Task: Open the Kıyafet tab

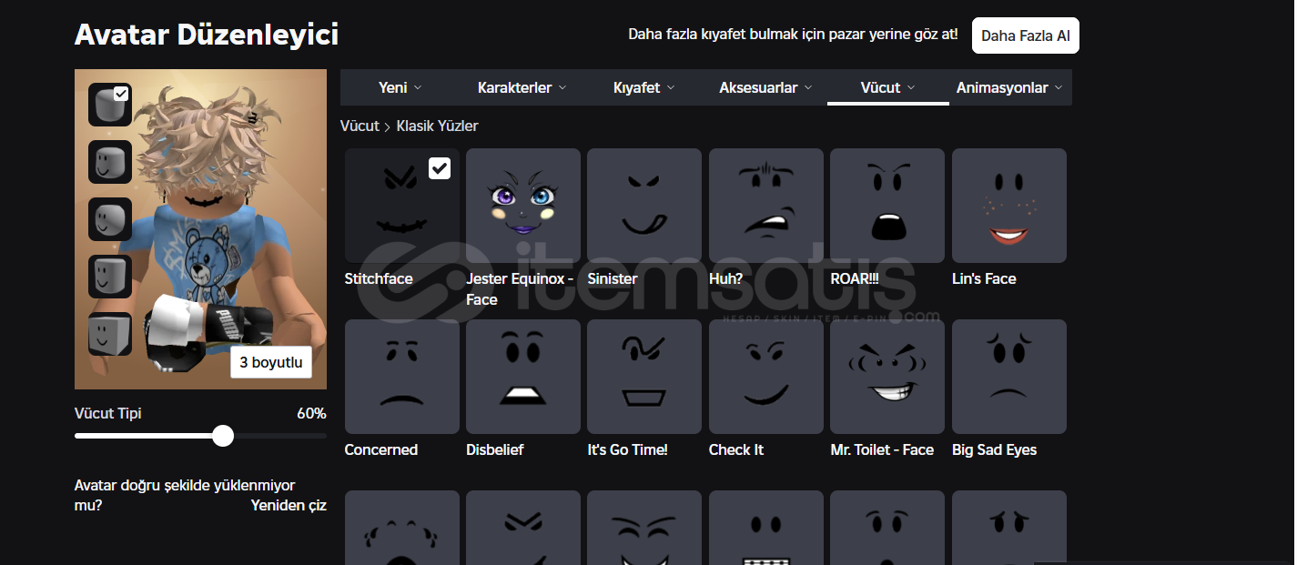Action: click(644, 87)
